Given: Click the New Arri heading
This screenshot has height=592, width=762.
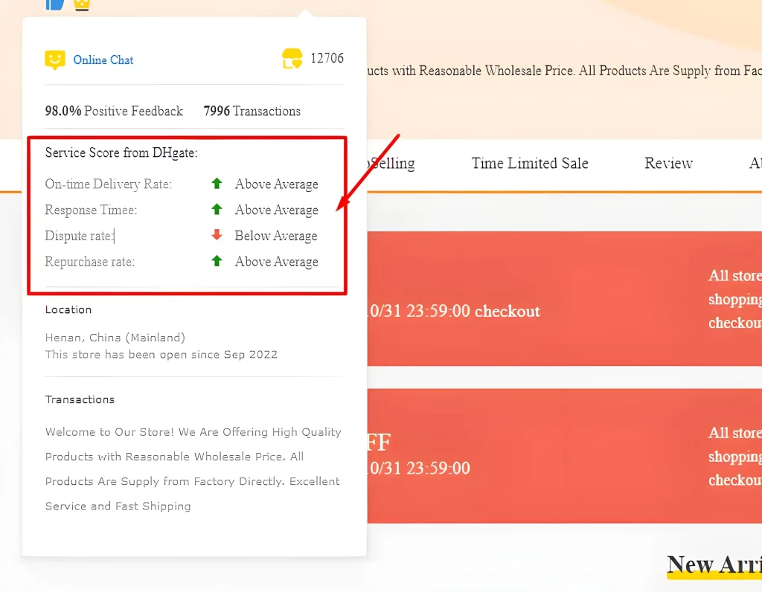Looking at the screenshot, I should pyautogui.click(x=714, y=566).
